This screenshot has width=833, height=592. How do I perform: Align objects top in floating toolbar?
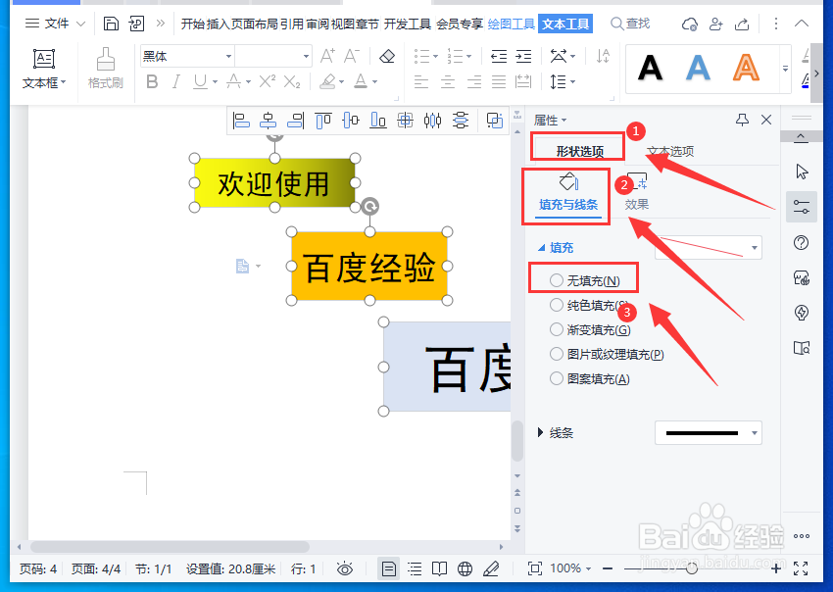click(323, 122)
